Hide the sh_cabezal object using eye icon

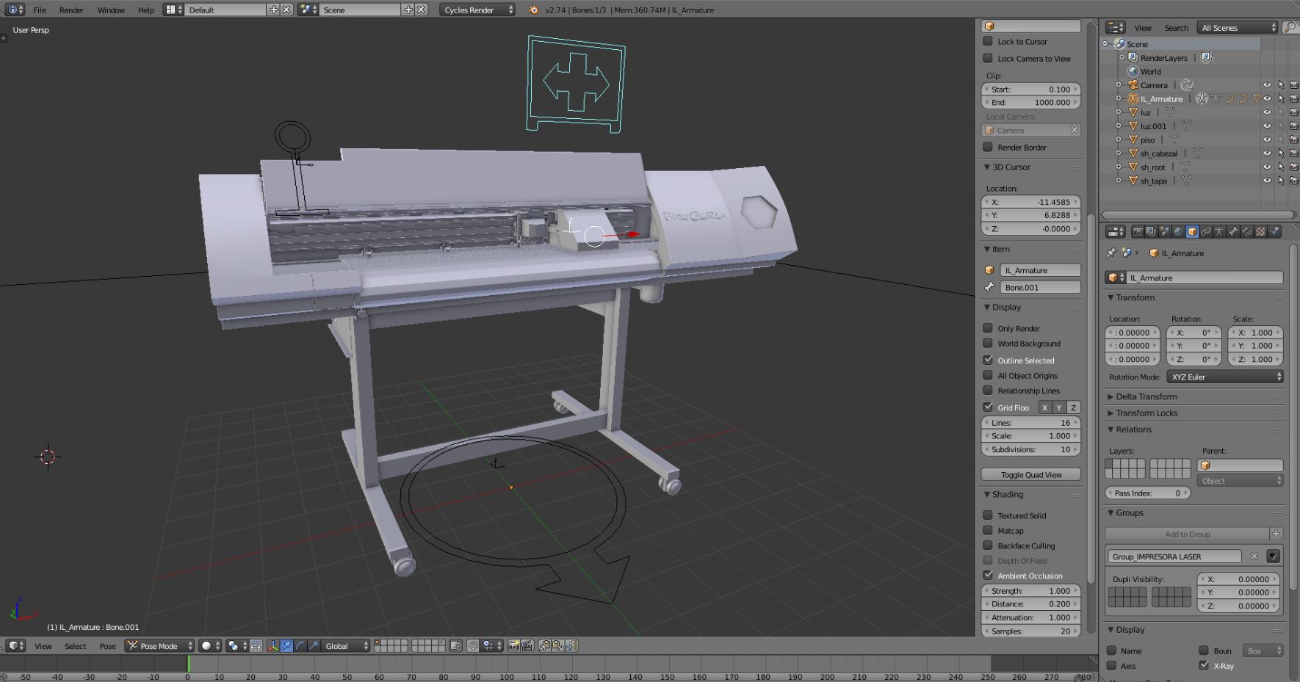coord(1267,153)
